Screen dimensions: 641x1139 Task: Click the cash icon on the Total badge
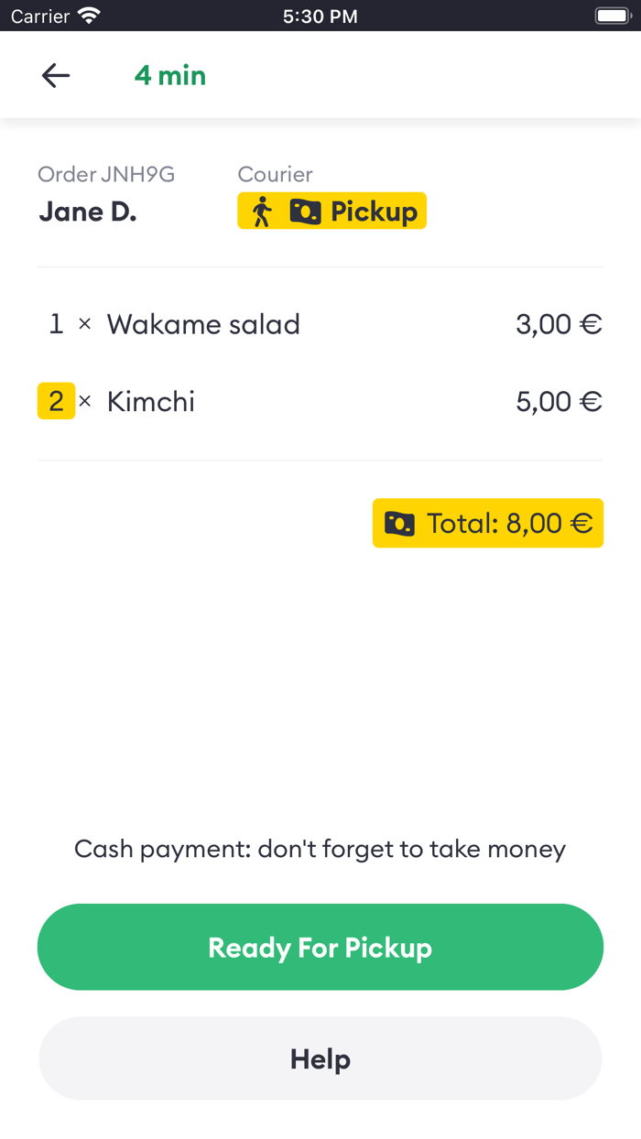pyautogui.click(x=400, y=523)
